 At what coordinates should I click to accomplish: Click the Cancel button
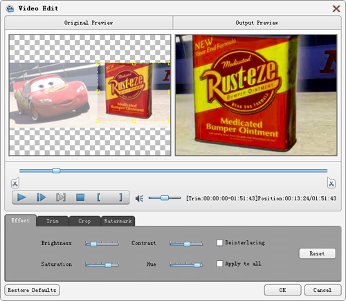(x=322, y=290)
